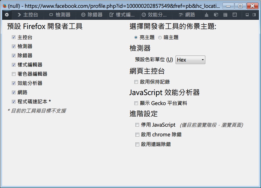
Task: Uncheck the 主控台 default tool checkbox
Action: click(x=14, y=37)
